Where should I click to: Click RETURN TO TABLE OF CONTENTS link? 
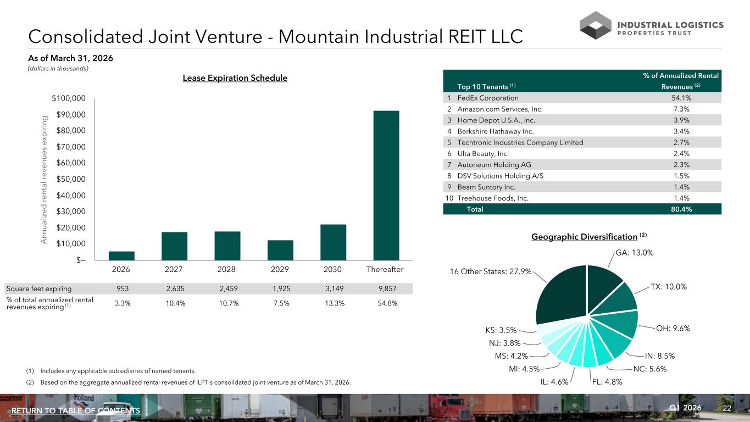point(76,411)
